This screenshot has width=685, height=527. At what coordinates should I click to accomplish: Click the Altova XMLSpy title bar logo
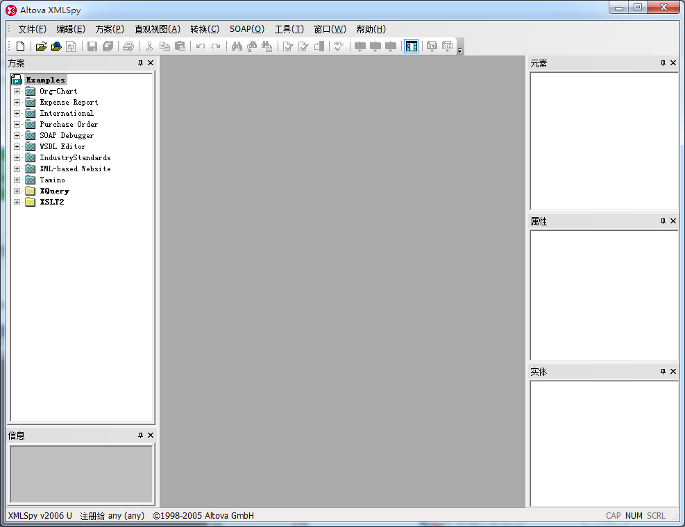click(11, 10)
